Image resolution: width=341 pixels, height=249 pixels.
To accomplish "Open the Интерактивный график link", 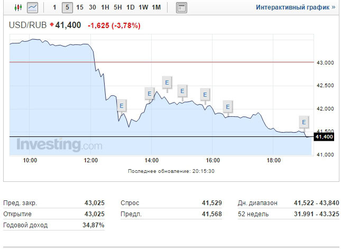I will click(x=296, y=7).
